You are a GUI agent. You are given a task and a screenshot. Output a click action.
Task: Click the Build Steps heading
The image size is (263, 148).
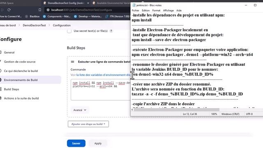[76, 48]
